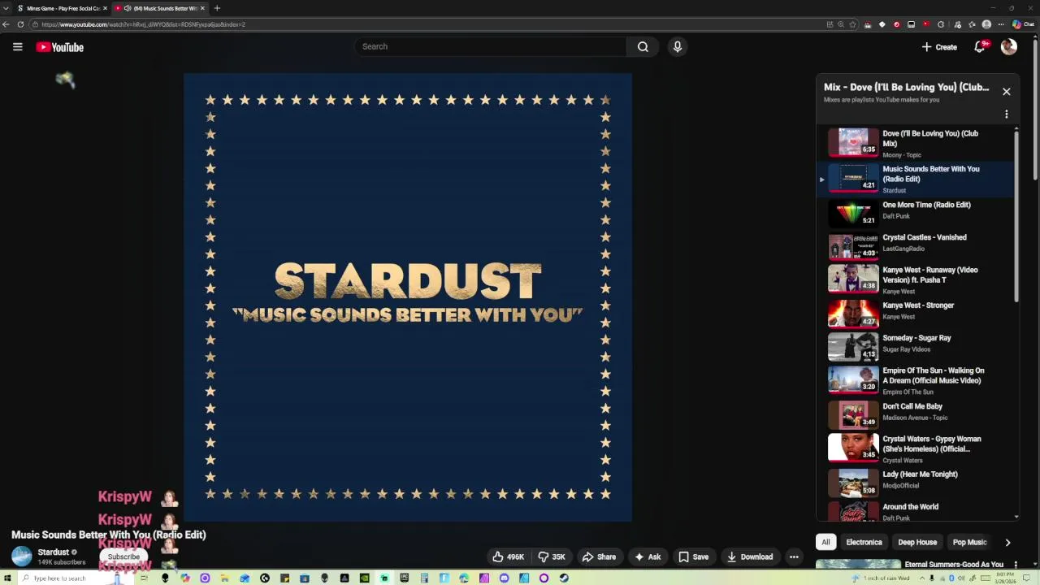Click the magnifier search button
1040x585 pixels.
[643, 46]
